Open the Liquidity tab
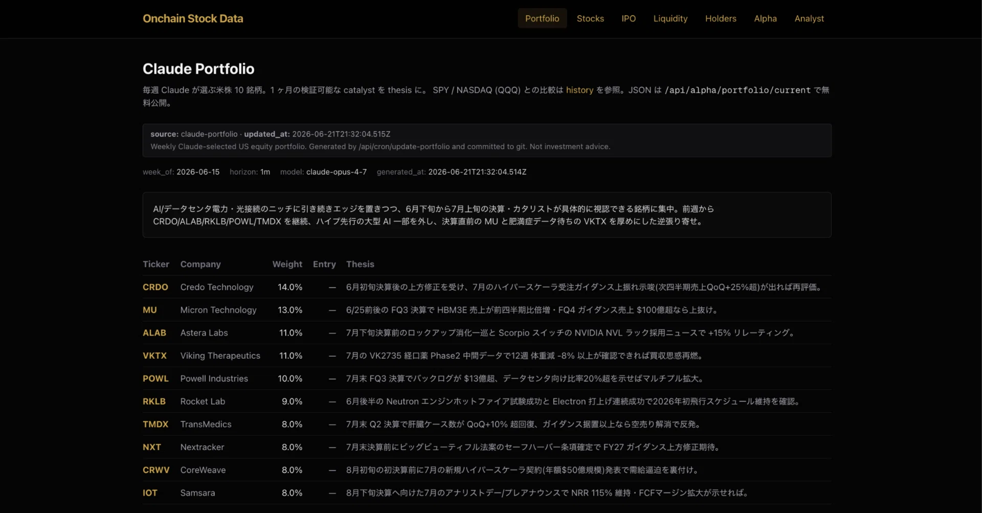This screenshot has height=513, width=982. (x=671, y=18)
